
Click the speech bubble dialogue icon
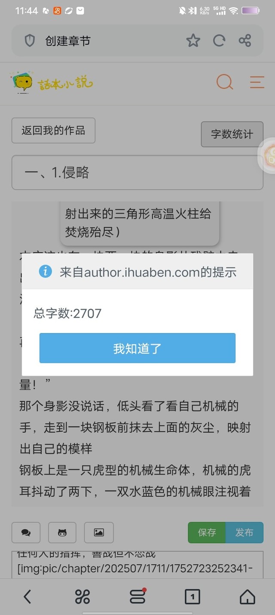click(x=26, y=533)
